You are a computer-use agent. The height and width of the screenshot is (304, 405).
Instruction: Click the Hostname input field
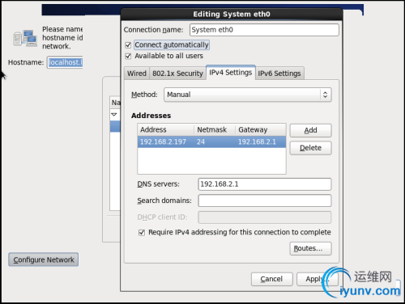coord(65,62)
